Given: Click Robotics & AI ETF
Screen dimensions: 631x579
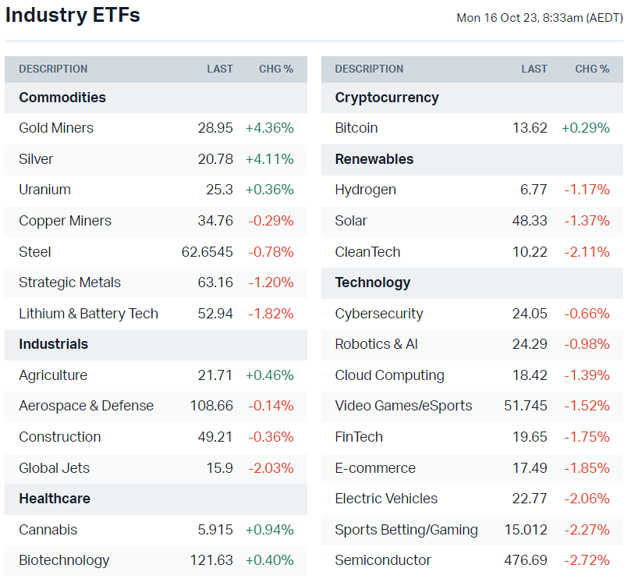Looking at the screenshot, I should pyautogui.click(x=376, y=344).
